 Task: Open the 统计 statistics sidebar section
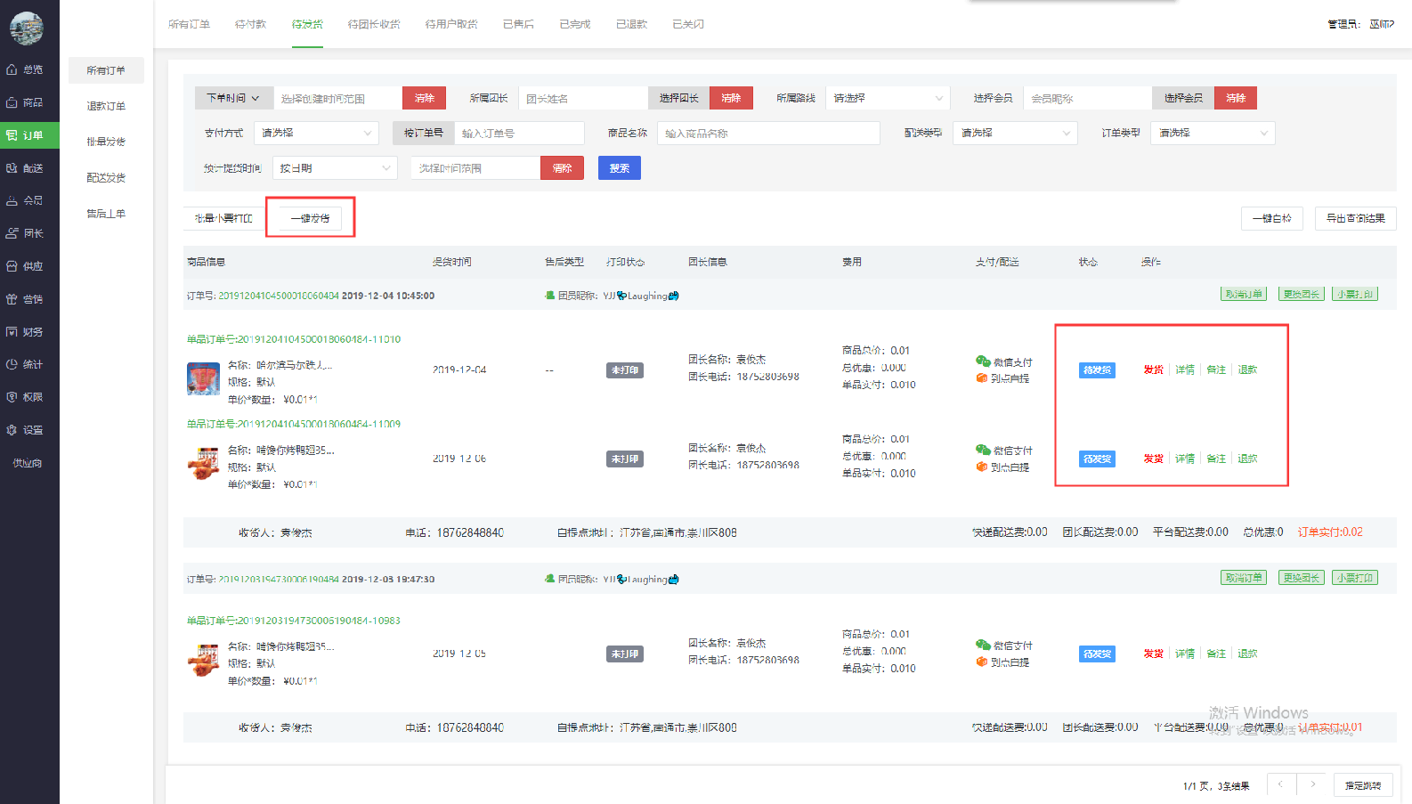point(25,364)
